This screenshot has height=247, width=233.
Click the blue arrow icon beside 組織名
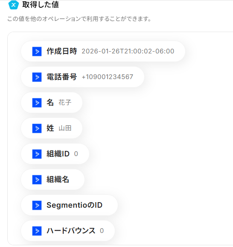pyautogui.click(x=37, y=179)
